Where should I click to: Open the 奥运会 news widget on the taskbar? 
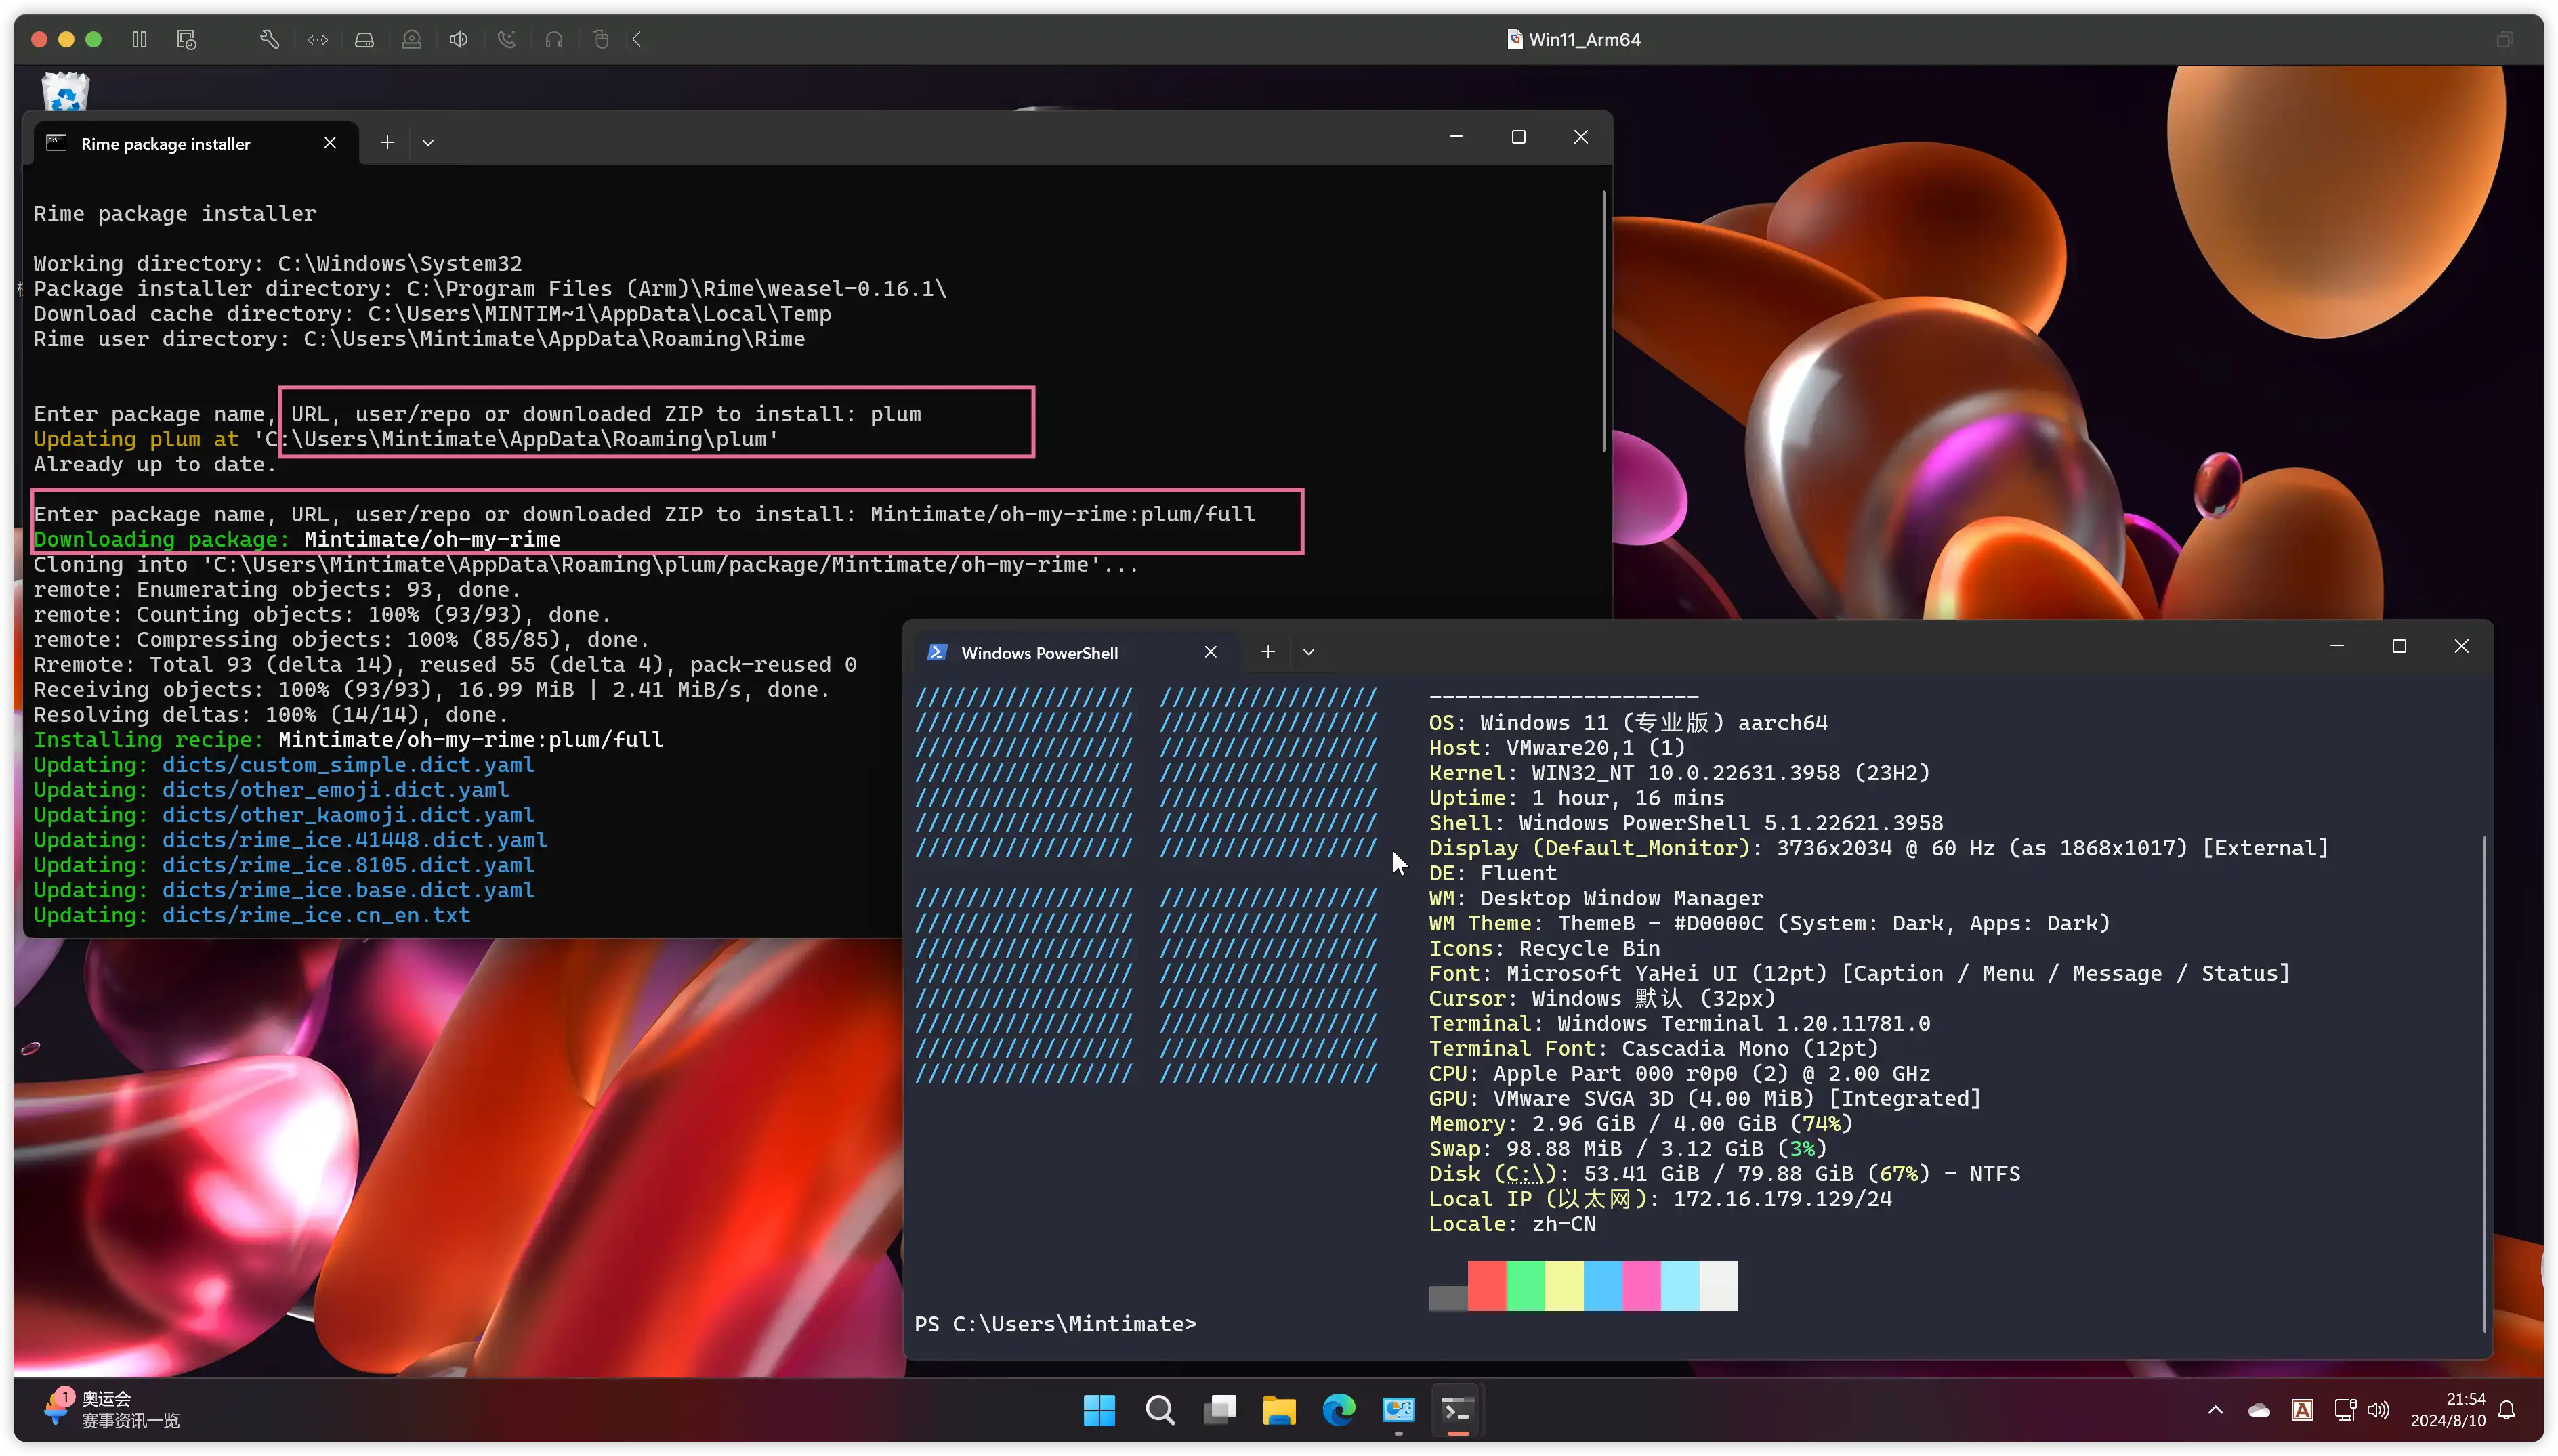(112, 1409)
